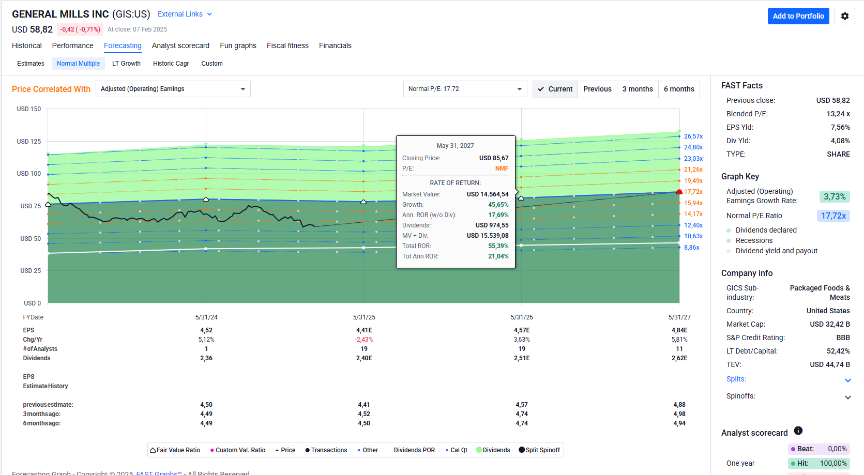Screen dimensions: 864x475
Task: Switch to the Financials tab
Action: pos(335,45)
